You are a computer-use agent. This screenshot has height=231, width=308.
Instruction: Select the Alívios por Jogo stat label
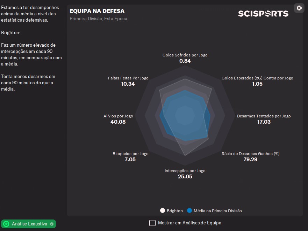[x=118, y=116]
